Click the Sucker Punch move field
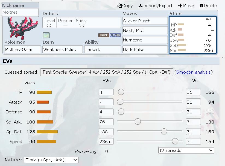The width and height of the screenshot is (225, 166). [145, 21]
